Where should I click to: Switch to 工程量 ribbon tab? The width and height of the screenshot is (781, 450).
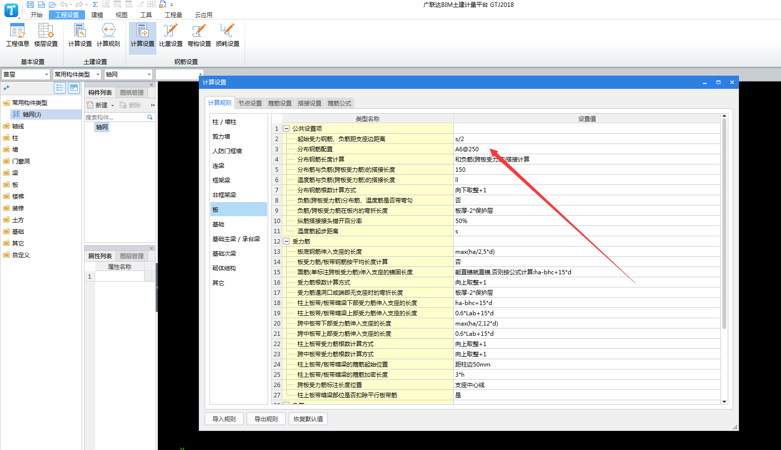(x=173, y=15)
